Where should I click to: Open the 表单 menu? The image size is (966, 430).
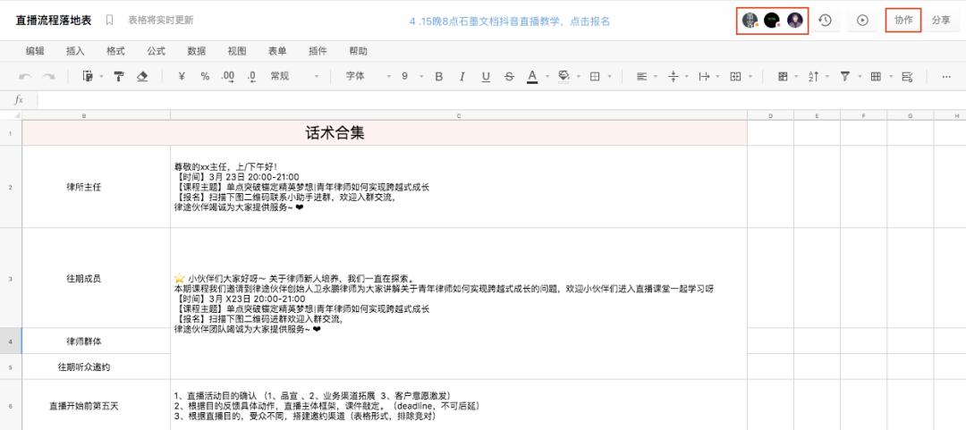tap(277, 51)
